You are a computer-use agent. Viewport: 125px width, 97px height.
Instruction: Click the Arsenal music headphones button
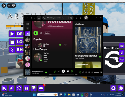pos(122,46)
